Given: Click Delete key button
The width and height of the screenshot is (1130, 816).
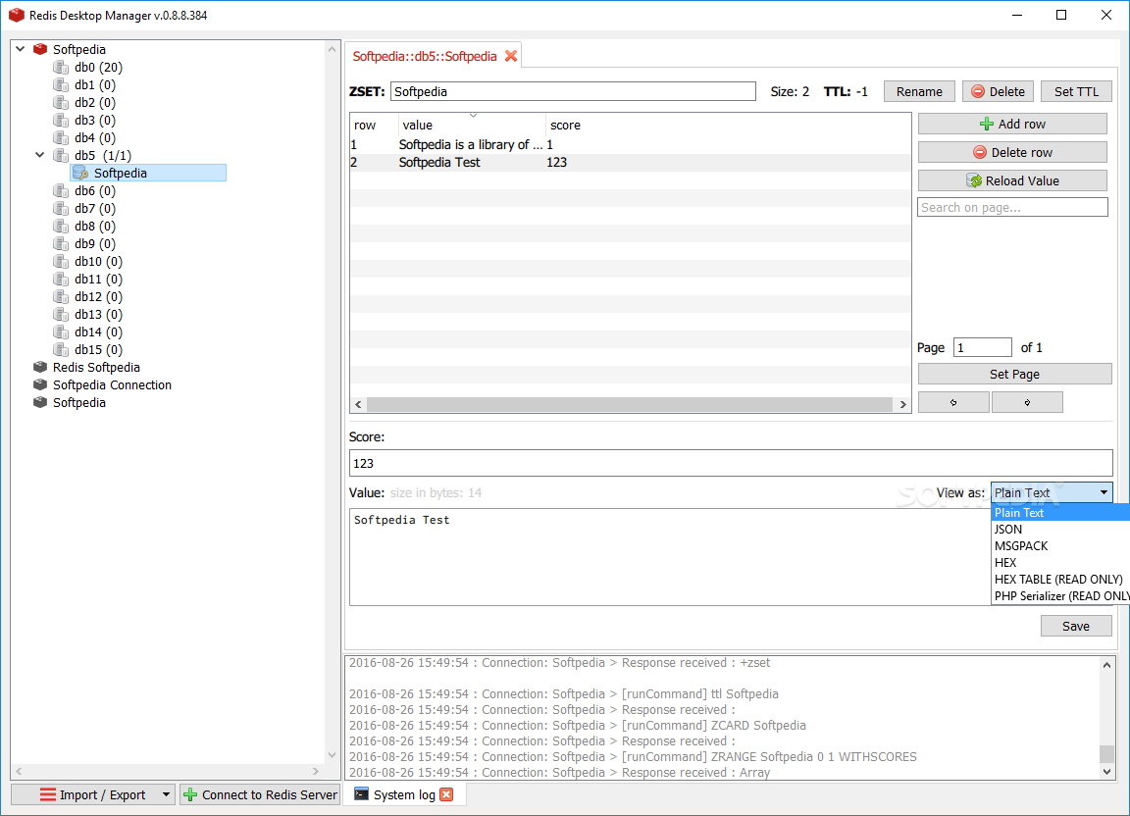Looking at the screenshot, I should coord(999,91).
